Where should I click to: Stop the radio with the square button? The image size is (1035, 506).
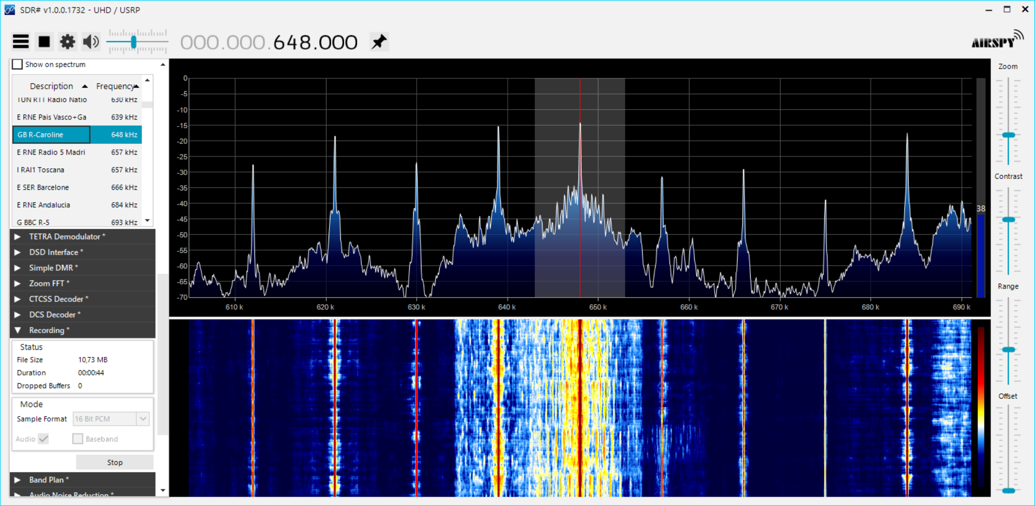click(44, 42)
